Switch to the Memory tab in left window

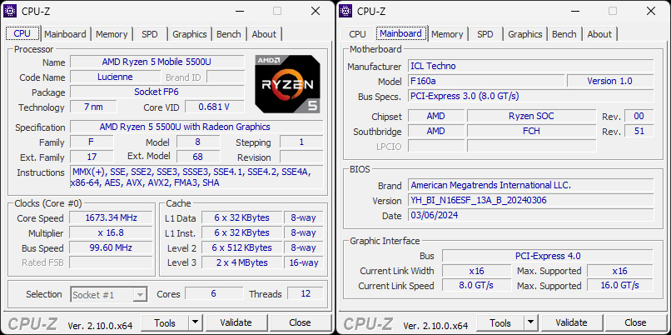(x=112, y=34)
